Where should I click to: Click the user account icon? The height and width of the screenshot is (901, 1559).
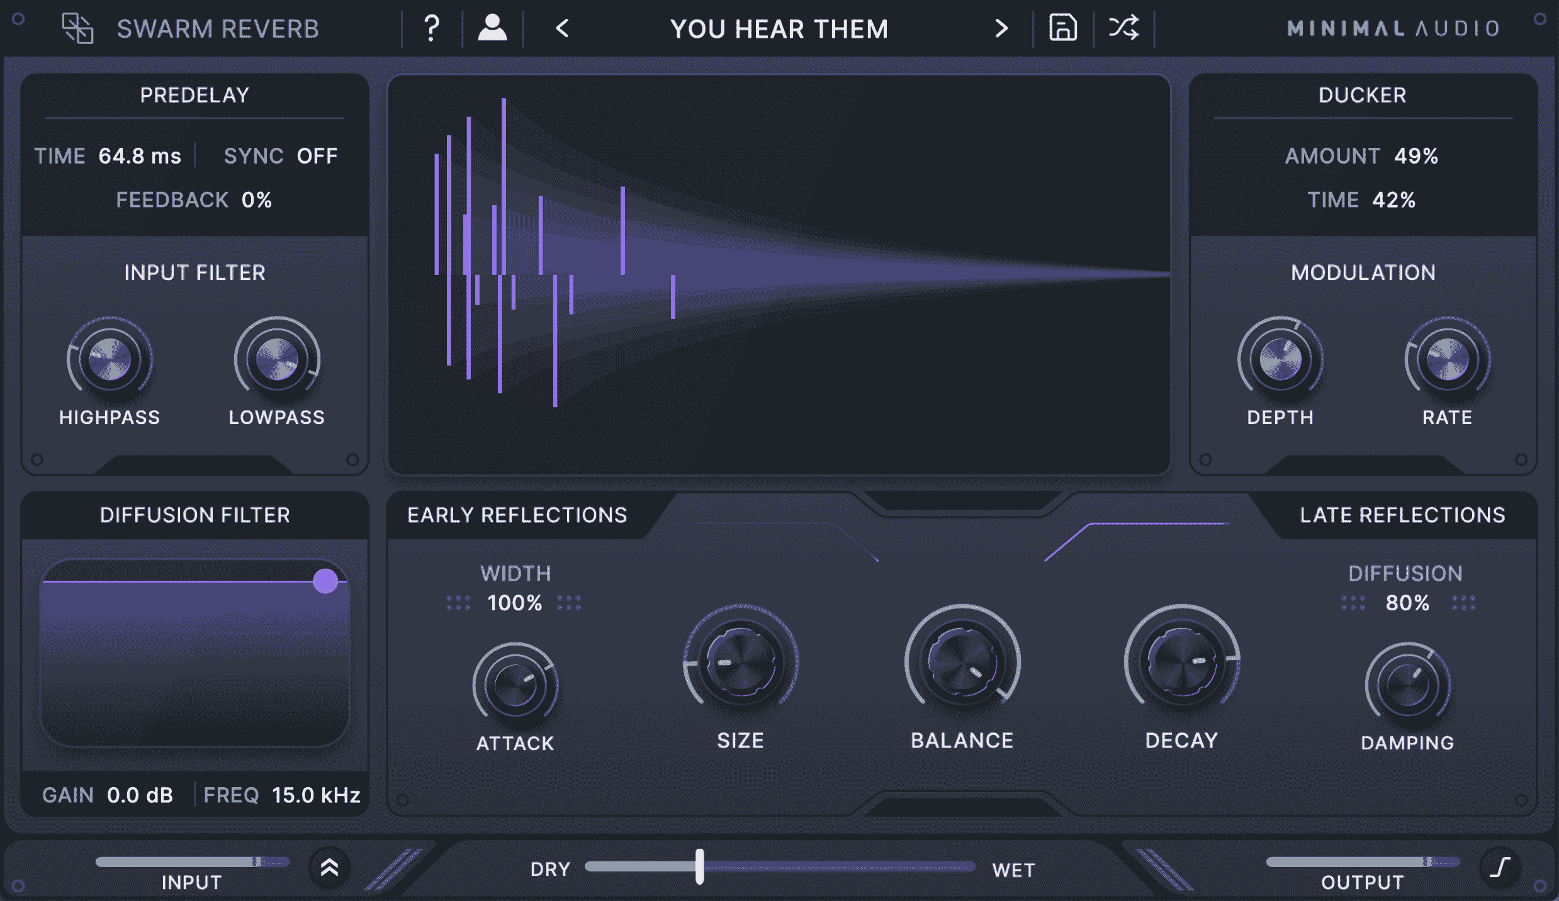click(x=492, y=27)
